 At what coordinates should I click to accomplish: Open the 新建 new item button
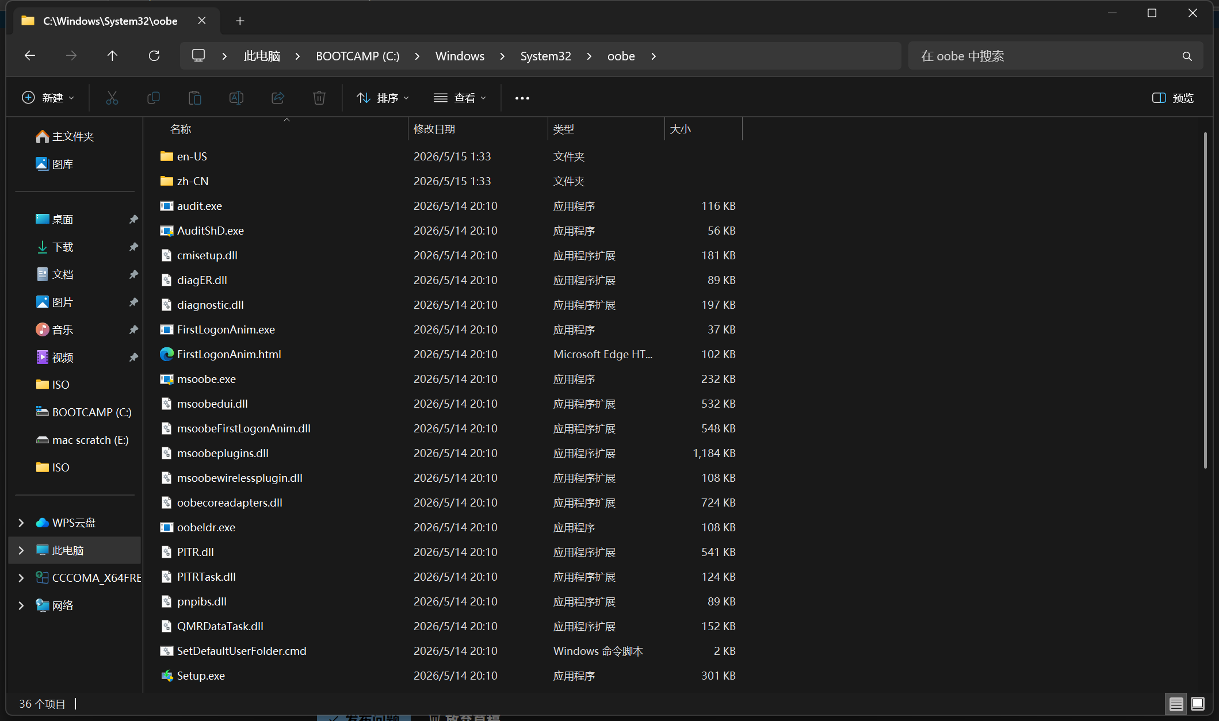point(48,98)
